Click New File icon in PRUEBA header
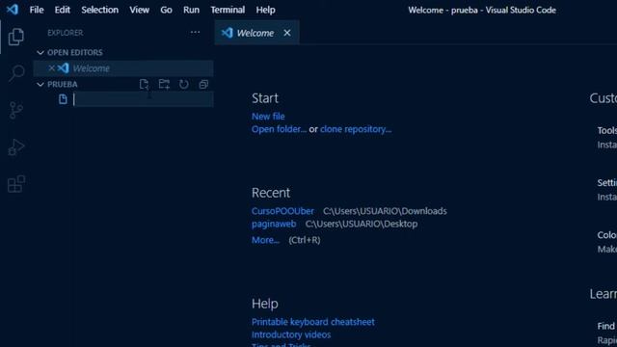This screenshot has width=617, height=347. tap(144, 84)
